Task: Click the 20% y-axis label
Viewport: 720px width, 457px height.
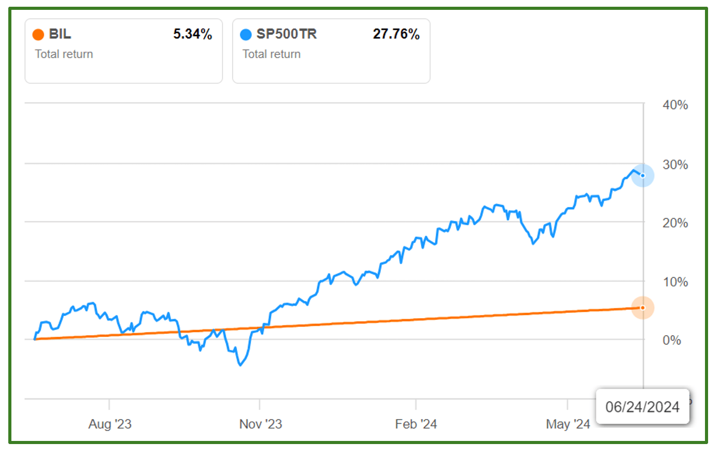Action: click(675, 223)
